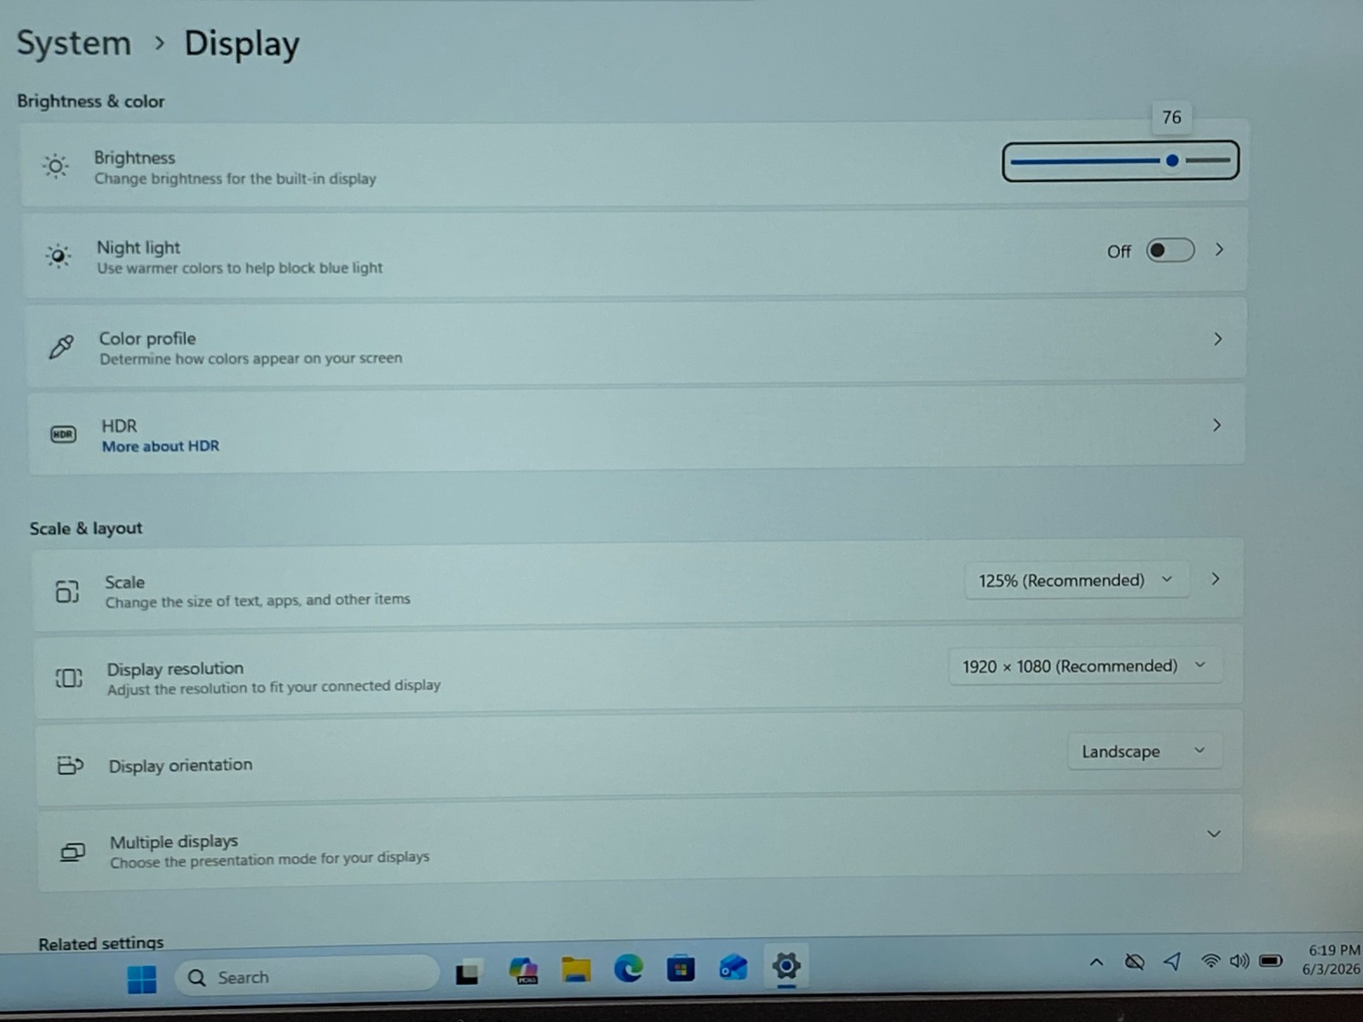The image size is (1363, 1022).
Task: Click the crossed-out sync tray icon
Action: [1134, 962]
